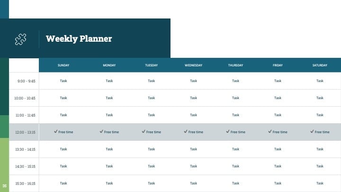
Task: Click the Friday Free time checkmark
Action: click(x=270, y=131)
